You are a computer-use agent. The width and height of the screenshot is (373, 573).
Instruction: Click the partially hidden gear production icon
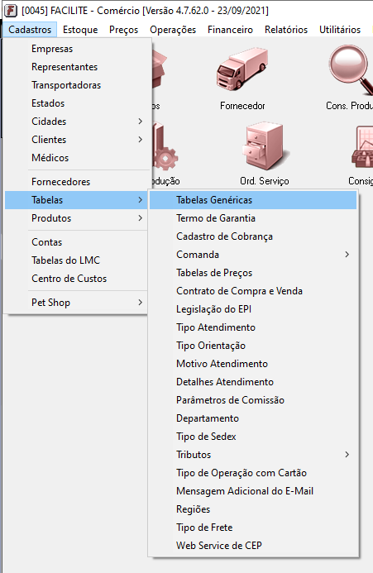[165, 146]
